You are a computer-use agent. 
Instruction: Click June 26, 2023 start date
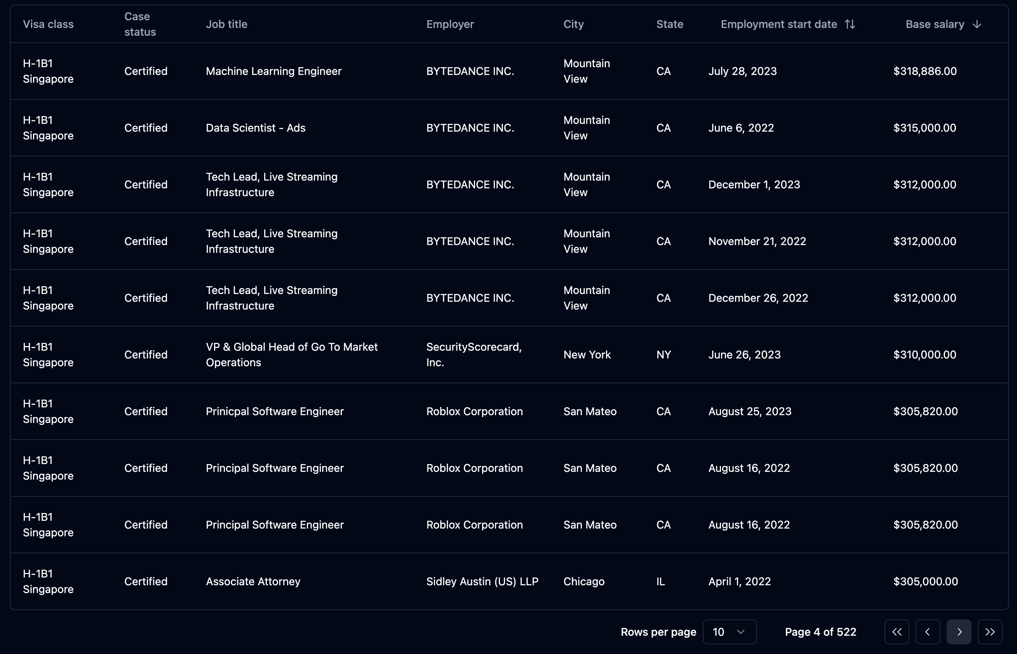tap(744, 355)
